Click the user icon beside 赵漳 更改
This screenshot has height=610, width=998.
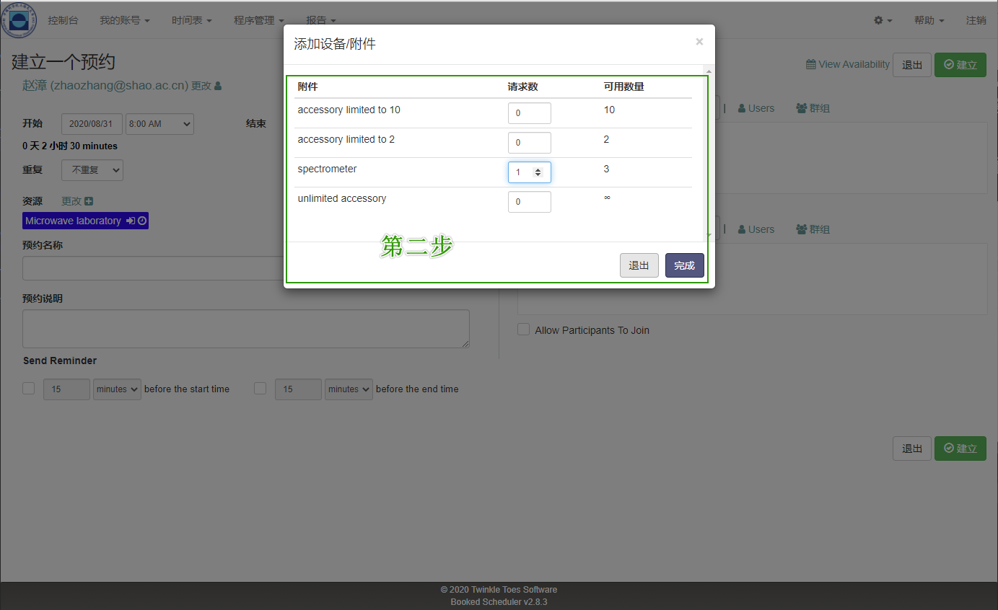pos(218,86)
